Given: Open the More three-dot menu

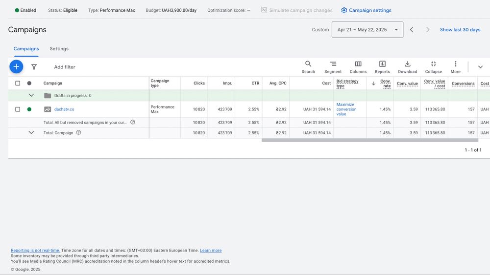Looking at the screenshot, I should tap(456, 64).
